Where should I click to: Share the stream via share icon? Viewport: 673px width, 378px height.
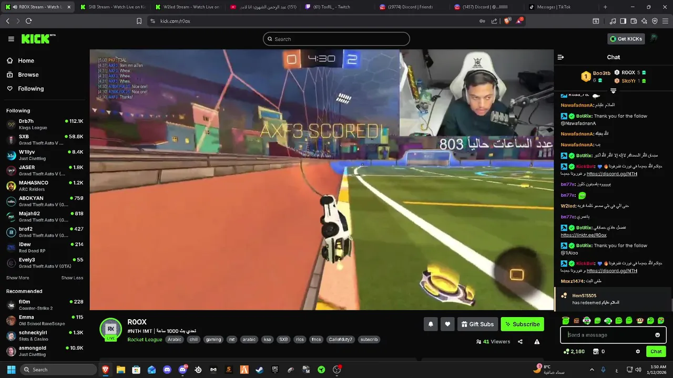click(x=520, y=342)
